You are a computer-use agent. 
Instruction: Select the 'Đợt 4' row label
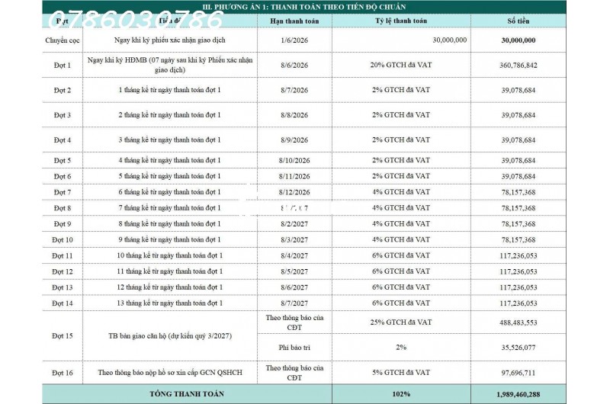63,140
